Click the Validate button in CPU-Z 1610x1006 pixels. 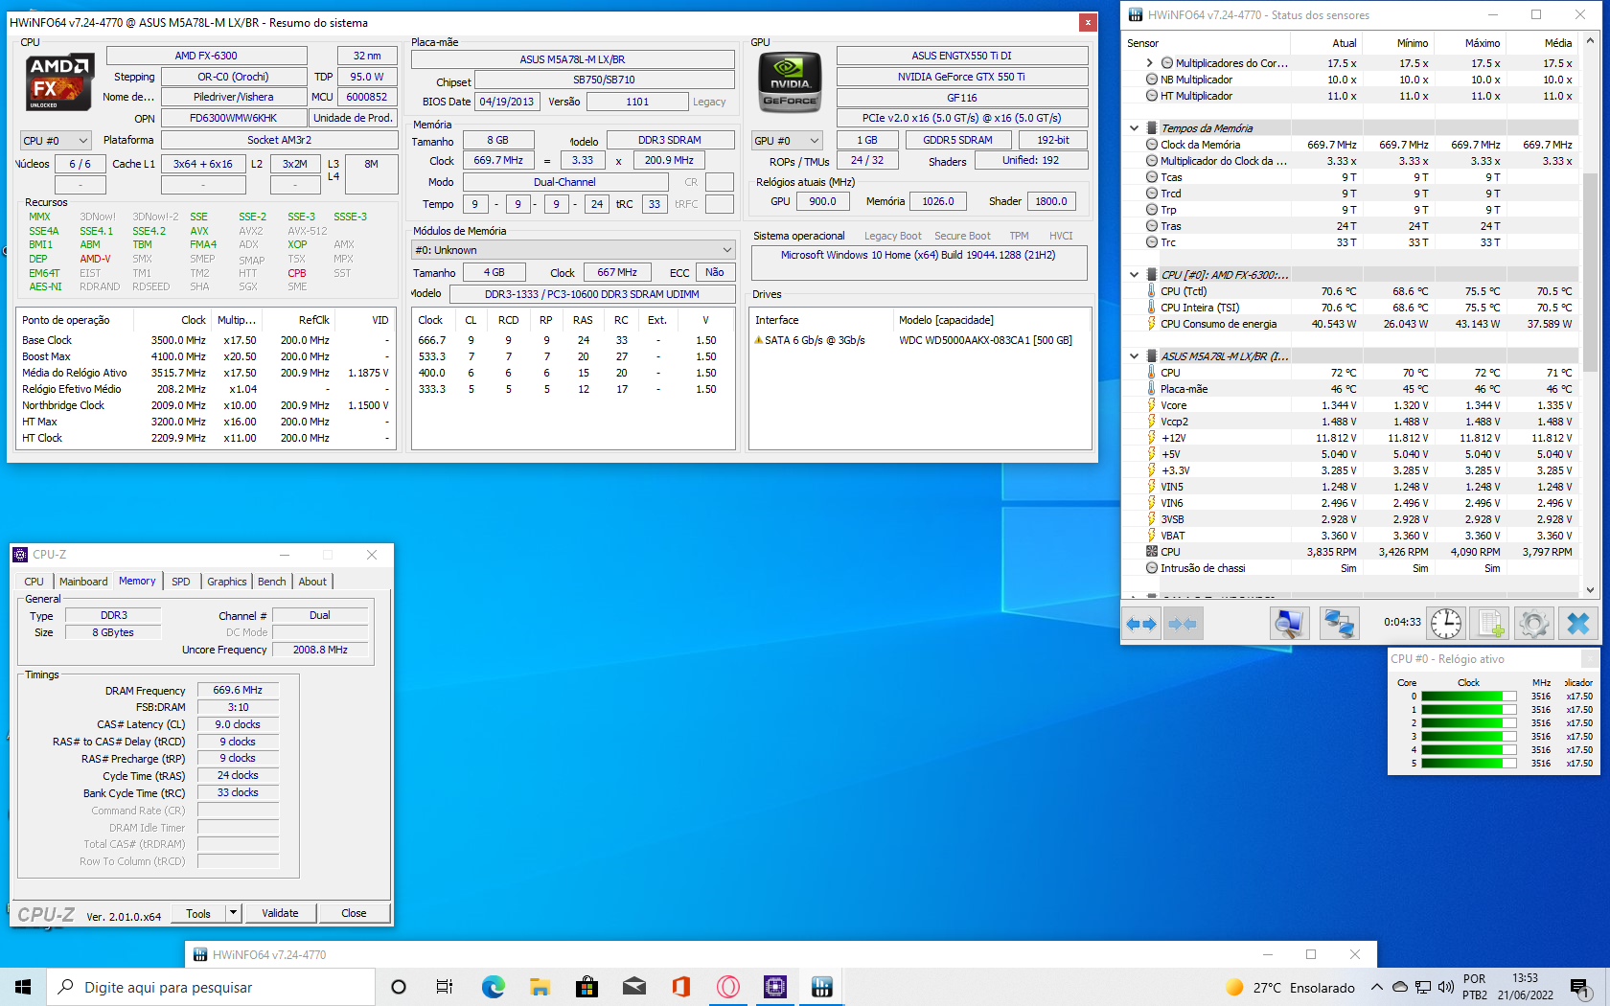(280, 913)
